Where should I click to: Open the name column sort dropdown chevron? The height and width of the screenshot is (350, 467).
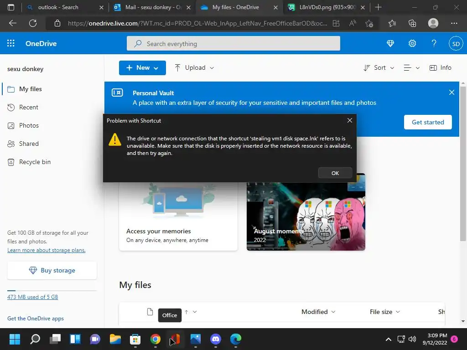coord(195,312)
